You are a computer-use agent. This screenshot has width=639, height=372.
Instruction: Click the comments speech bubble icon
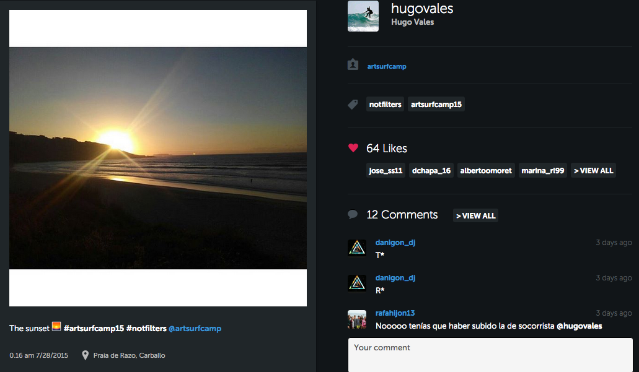click(x=353, y=215)
